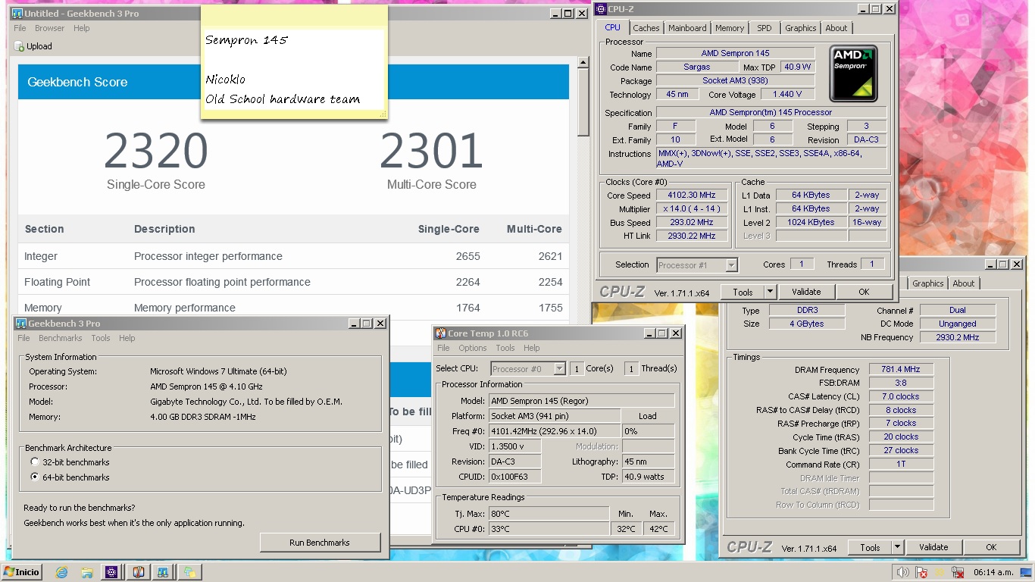Open the Graphics tab in back CPU-Z window
This screenshot has height=582, width=1035.
point(928,283)
